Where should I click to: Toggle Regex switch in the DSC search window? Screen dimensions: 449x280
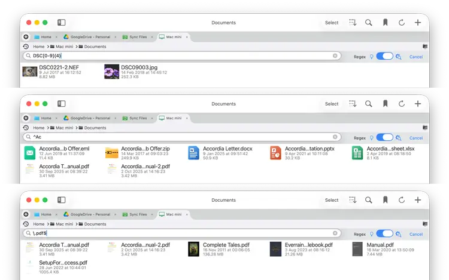pyautogui.click(x=384, y=56)
